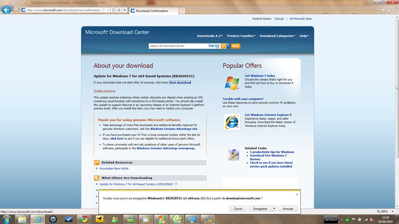Open a new blank tab
Viewport: 399px width, 224px height.
pyautogui.click(x=182, y=11)
